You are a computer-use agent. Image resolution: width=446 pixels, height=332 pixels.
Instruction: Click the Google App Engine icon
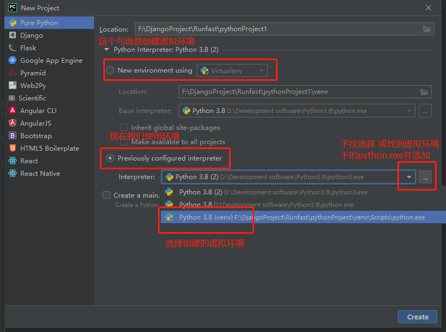(x=13, y=60)
